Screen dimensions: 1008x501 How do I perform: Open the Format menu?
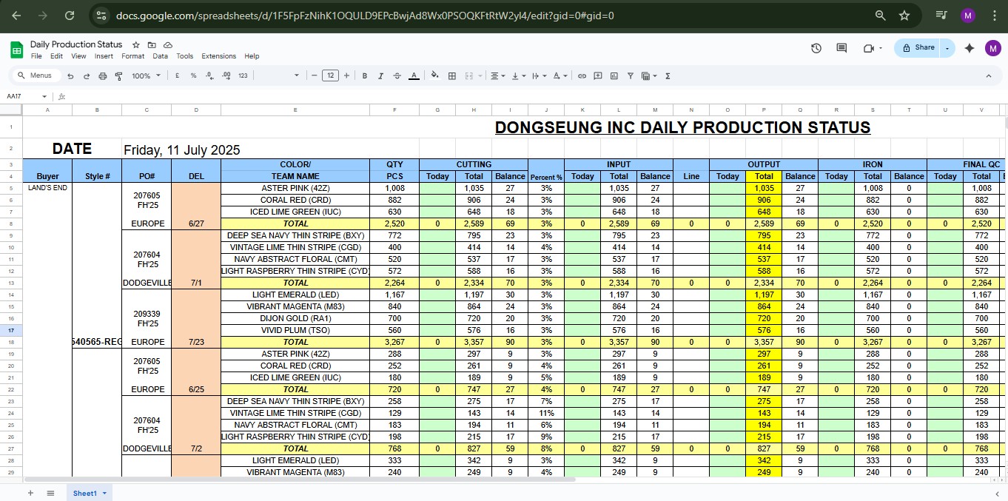click(x=133, y=56)
